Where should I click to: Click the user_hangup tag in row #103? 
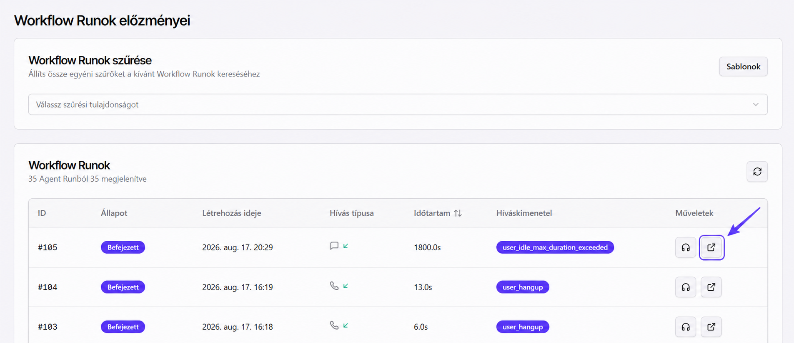point(523,327)
